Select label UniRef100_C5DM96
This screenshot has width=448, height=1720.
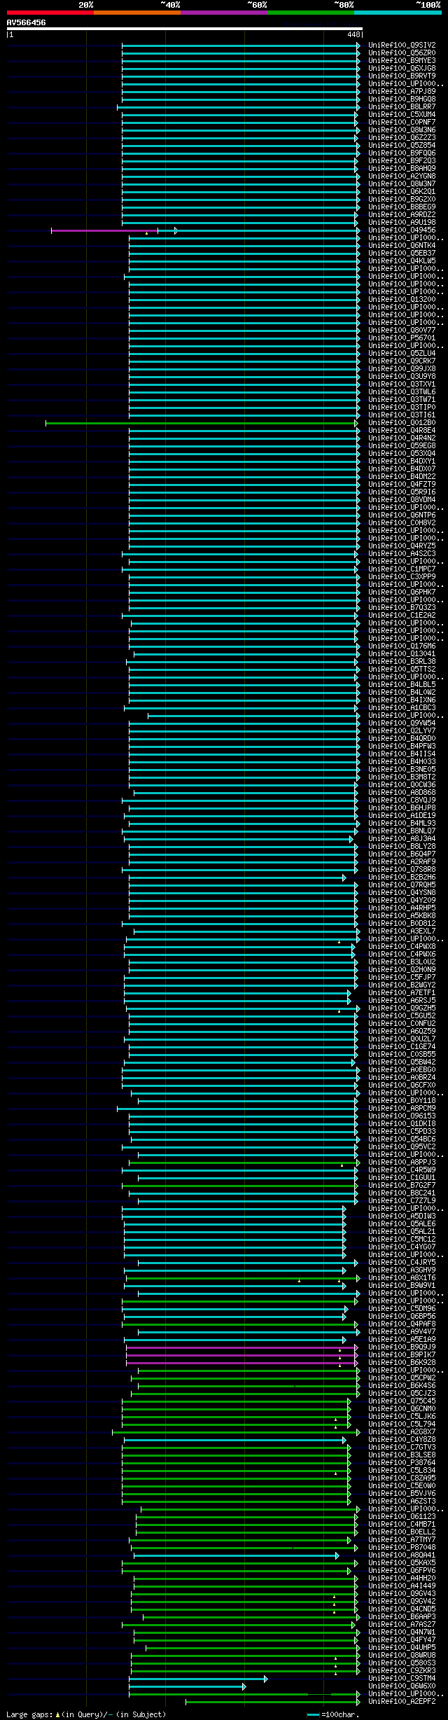click(x=402, y=1308)
